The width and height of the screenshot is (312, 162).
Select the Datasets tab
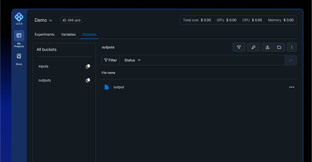pos(89,35)
